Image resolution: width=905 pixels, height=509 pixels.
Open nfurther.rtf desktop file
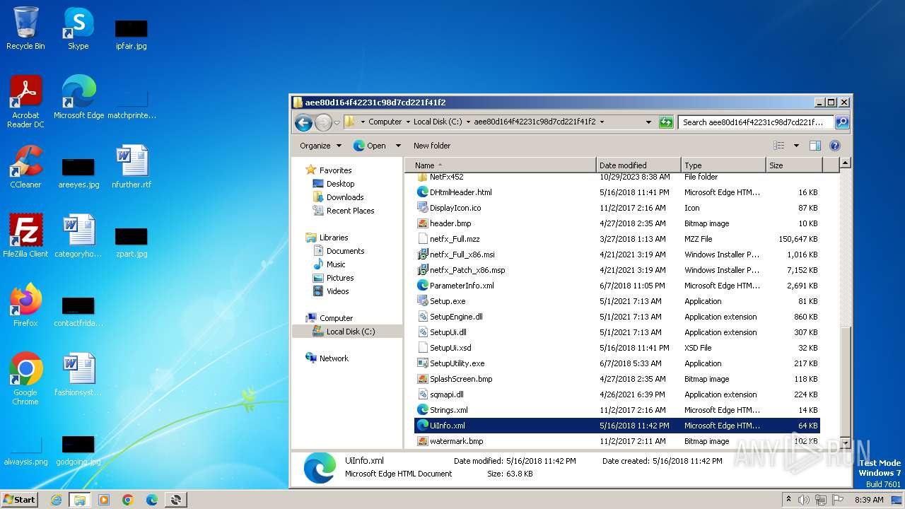pyautogui.click(x=132, y=167)
